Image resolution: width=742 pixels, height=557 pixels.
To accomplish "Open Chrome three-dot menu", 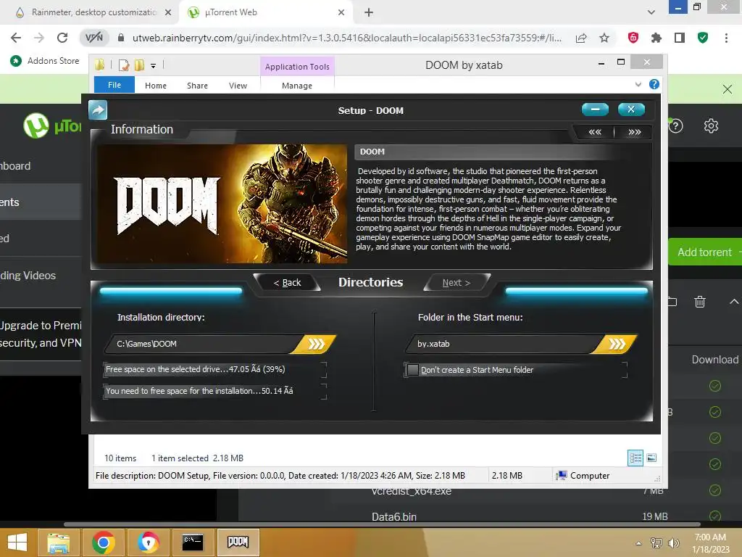I will point(726,38).
